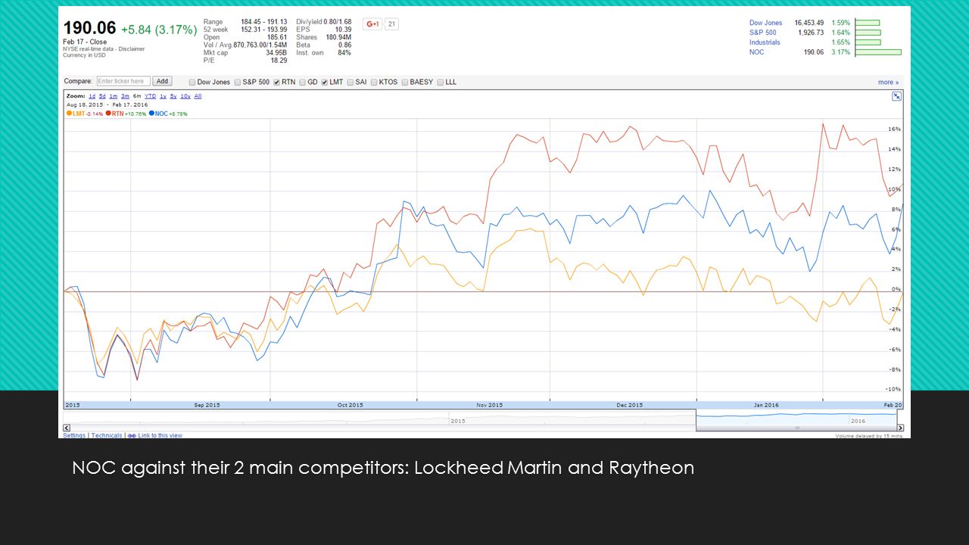Click the Mkt cap value 34.95B
Screen dimensions: 969x545
coord(276,52)
